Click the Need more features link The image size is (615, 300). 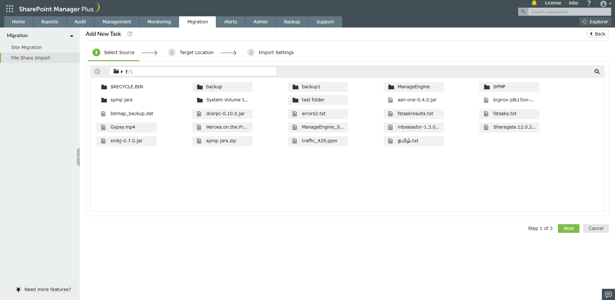click(48, 289)
